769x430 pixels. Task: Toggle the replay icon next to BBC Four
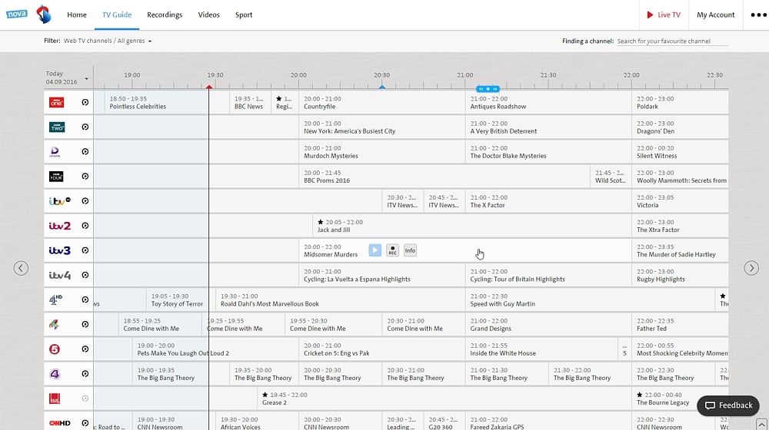point(85,177)
